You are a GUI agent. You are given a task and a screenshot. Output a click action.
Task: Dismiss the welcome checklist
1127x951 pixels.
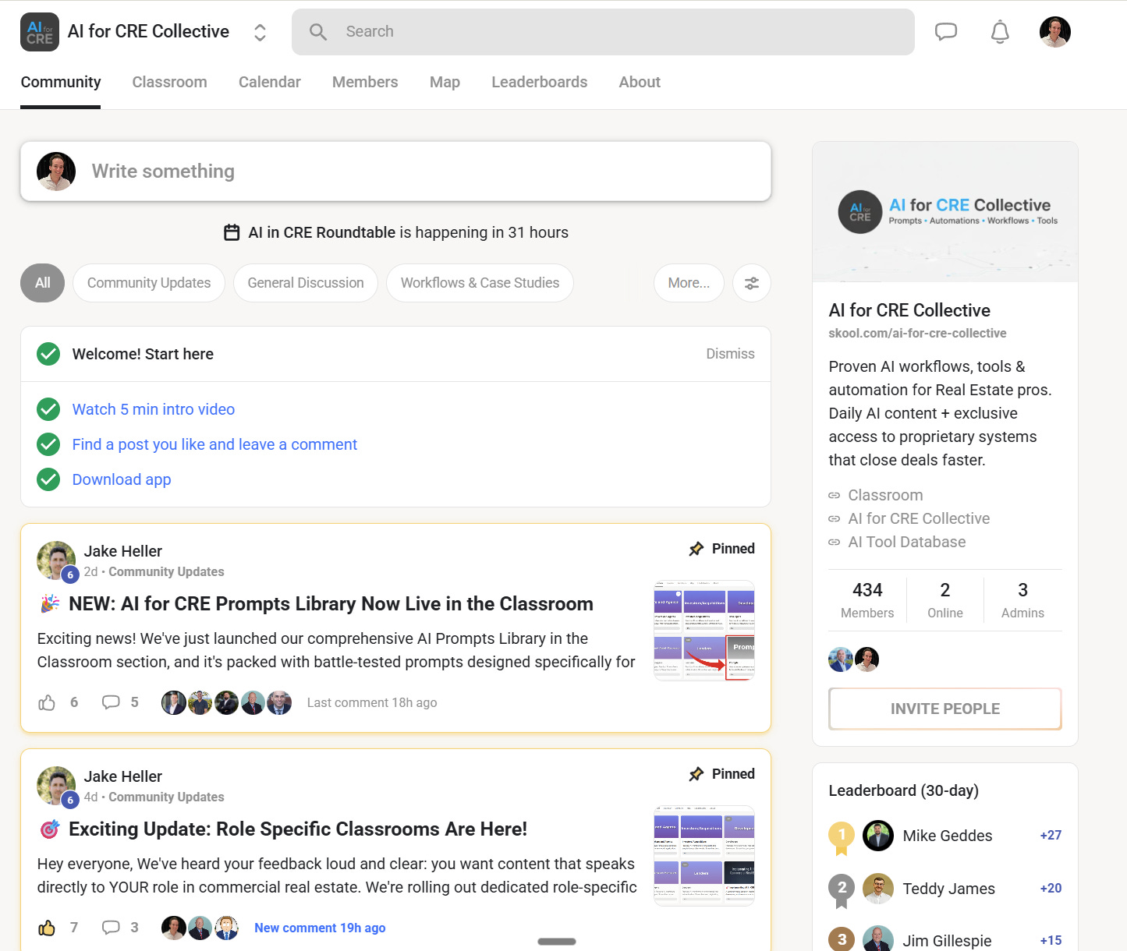click(x=730, y=354)
